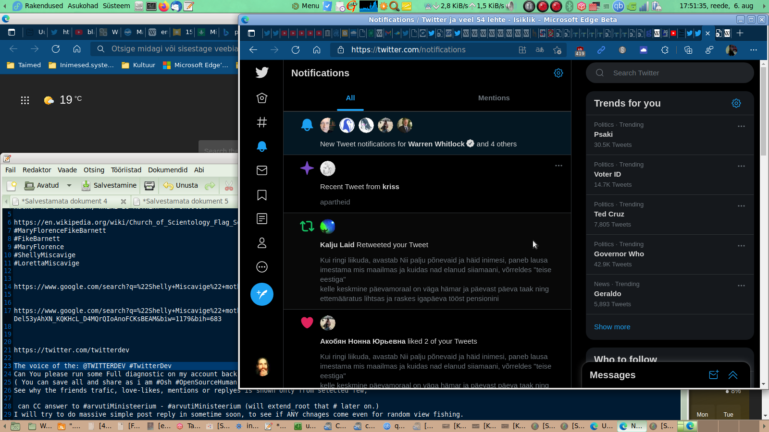Open the Notifications bell in the Twitter sidebar

pos(262,146)
